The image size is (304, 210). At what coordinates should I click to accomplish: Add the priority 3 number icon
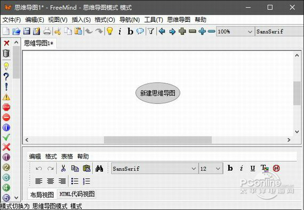pos(6,177)
